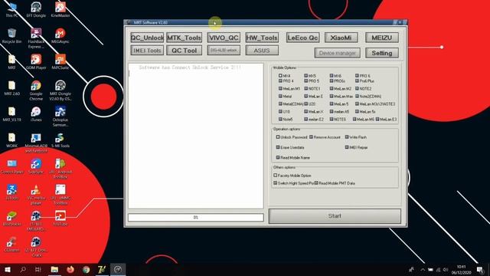Tick the Factory Mobile Option checkbox
490x276 pixels.
(x=276, y=176)
